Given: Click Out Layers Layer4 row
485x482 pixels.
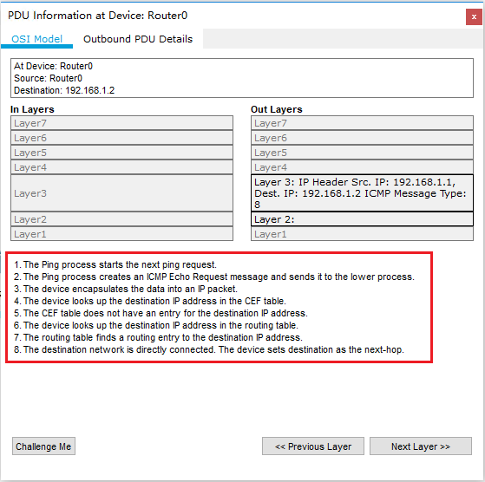Looking at the screenshot, I should 362,167.
